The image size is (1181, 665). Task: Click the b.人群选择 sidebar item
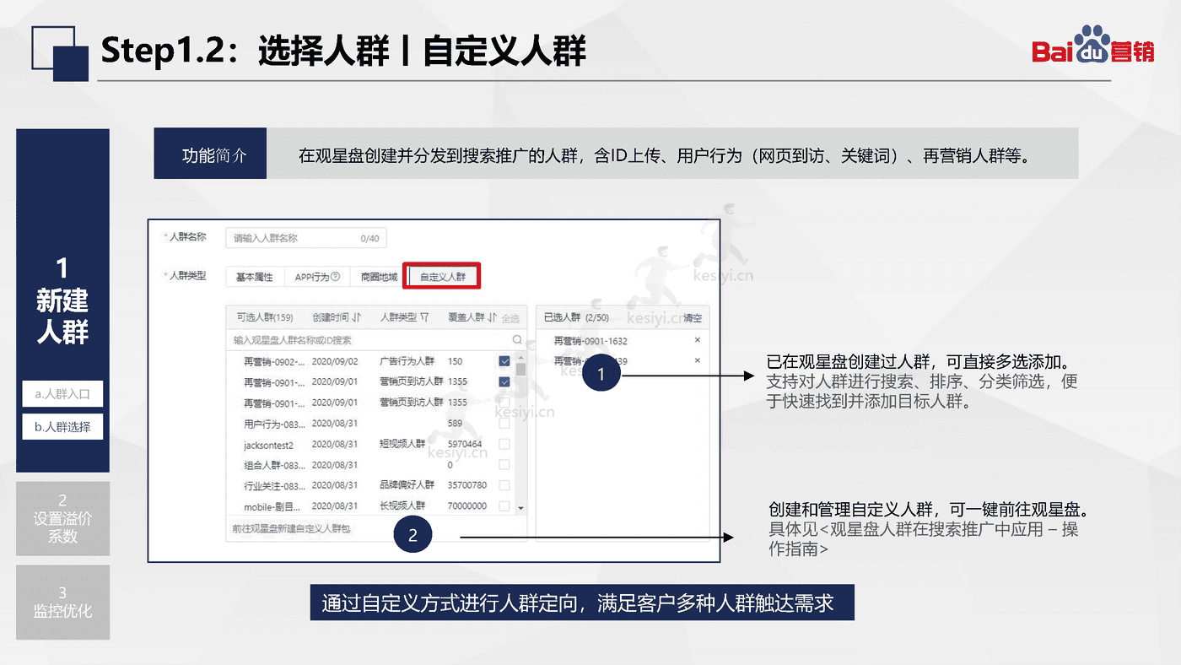point(62,427)
